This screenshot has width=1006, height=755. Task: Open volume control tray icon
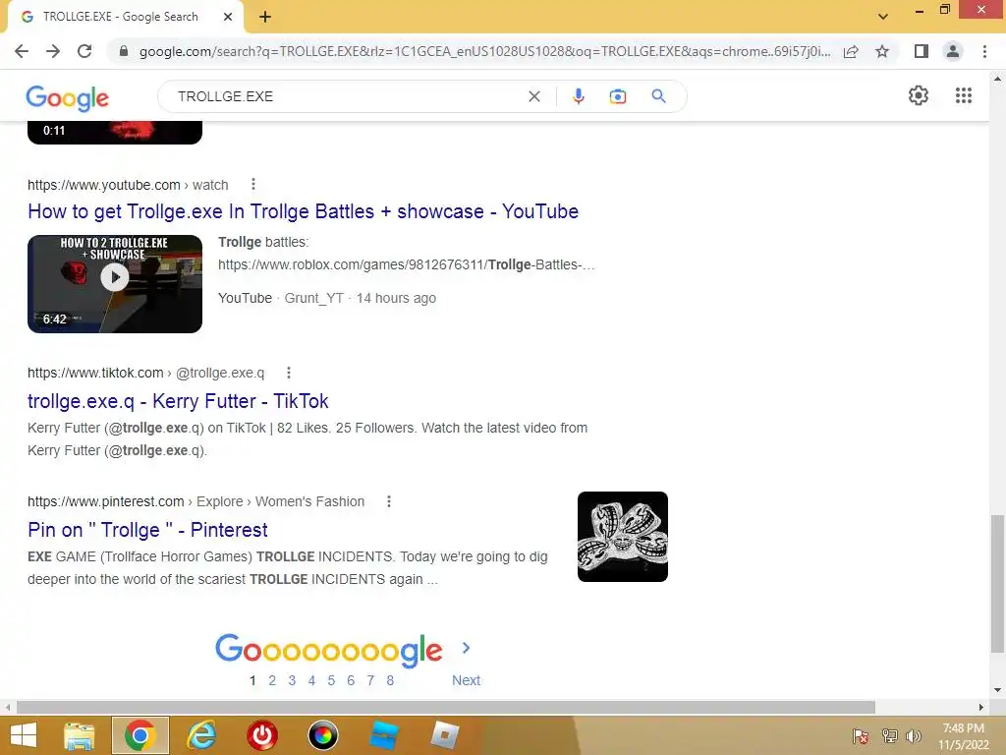click(x=914, y=736)
